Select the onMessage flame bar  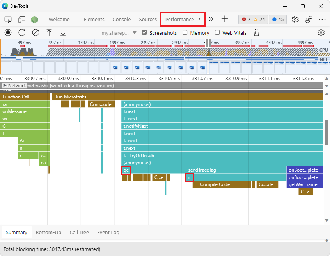point(25,111)
